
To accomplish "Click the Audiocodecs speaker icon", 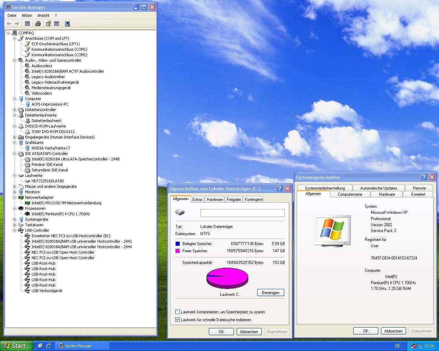I will [27, 66].
